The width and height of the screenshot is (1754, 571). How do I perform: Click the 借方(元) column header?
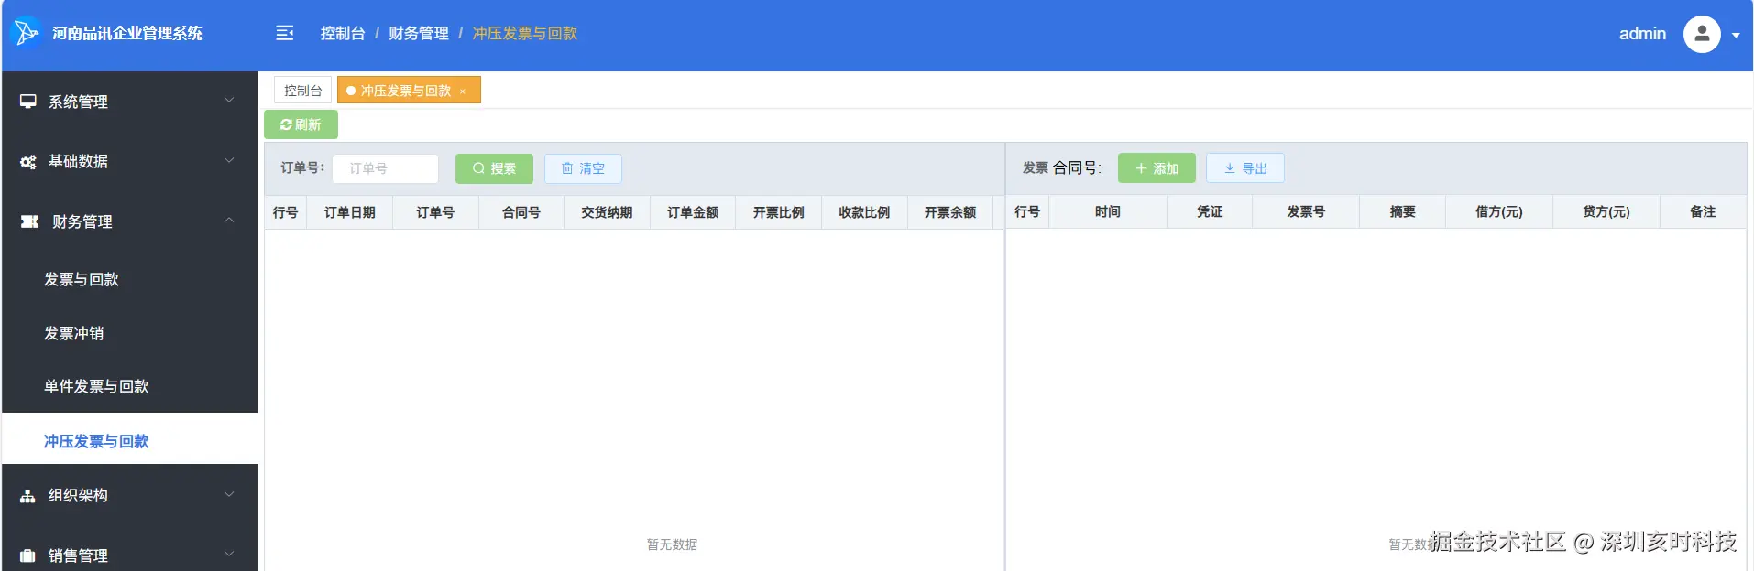click(1499, 211)
